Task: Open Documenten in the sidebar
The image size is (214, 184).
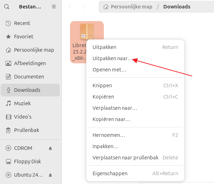Action: (29, 77)
